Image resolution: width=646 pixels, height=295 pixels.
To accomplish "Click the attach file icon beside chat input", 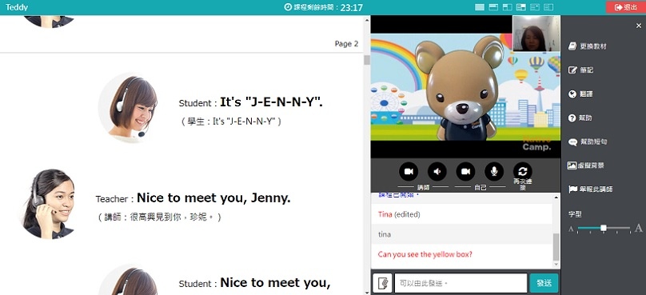I will 382,283.
